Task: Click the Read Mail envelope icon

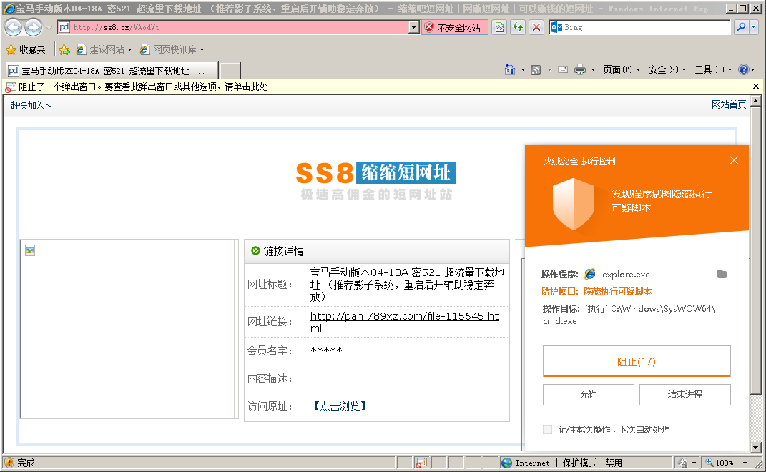Action: point(563,69)
